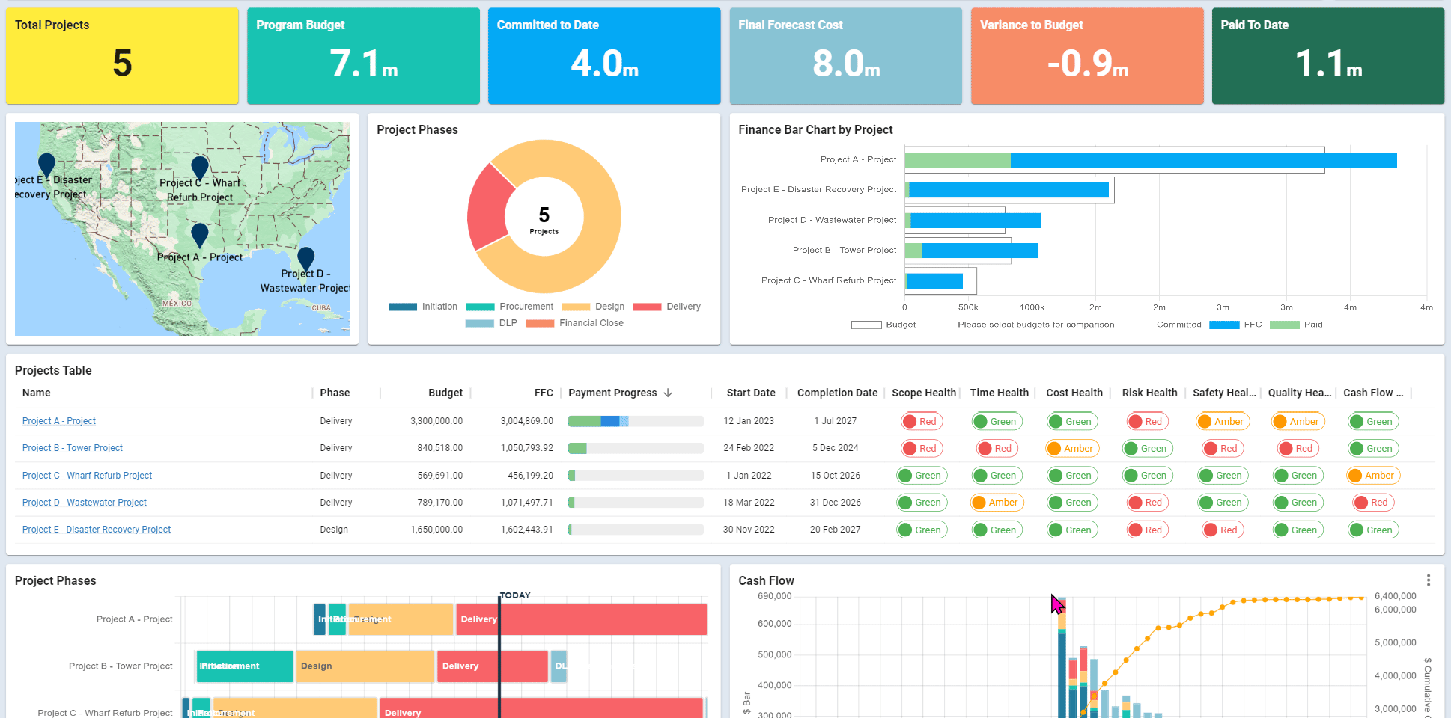Open Project D - Wastewater Project link
Viewport: 1451px width, 718px height.
[x=85, y=503]
